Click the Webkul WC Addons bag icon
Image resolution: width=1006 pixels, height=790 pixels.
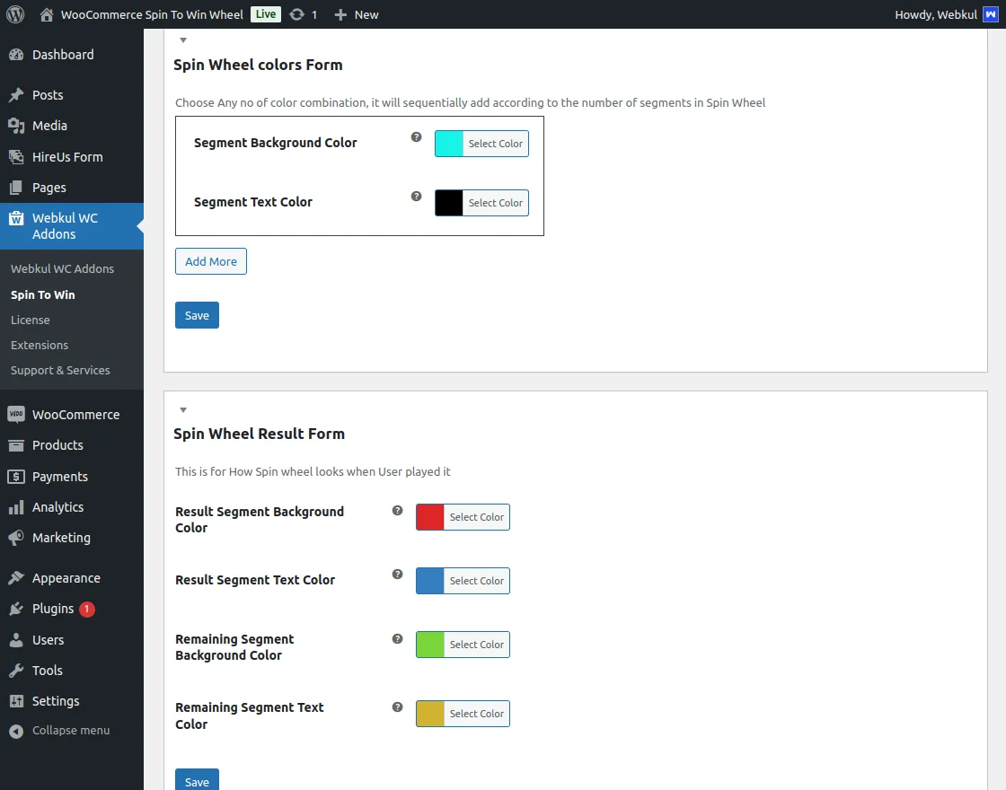point(16,219)
